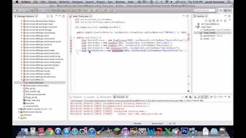Select load() method in Outline
The height and width of the screenshot is (138, 246).
pyautogui.click(x=206, y=39)
